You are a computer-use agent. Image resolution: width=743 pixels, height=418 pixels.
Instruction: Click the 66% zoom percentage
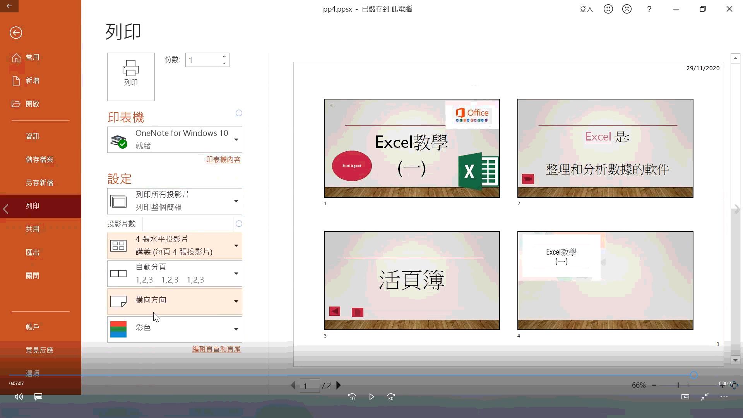(639, 385)
